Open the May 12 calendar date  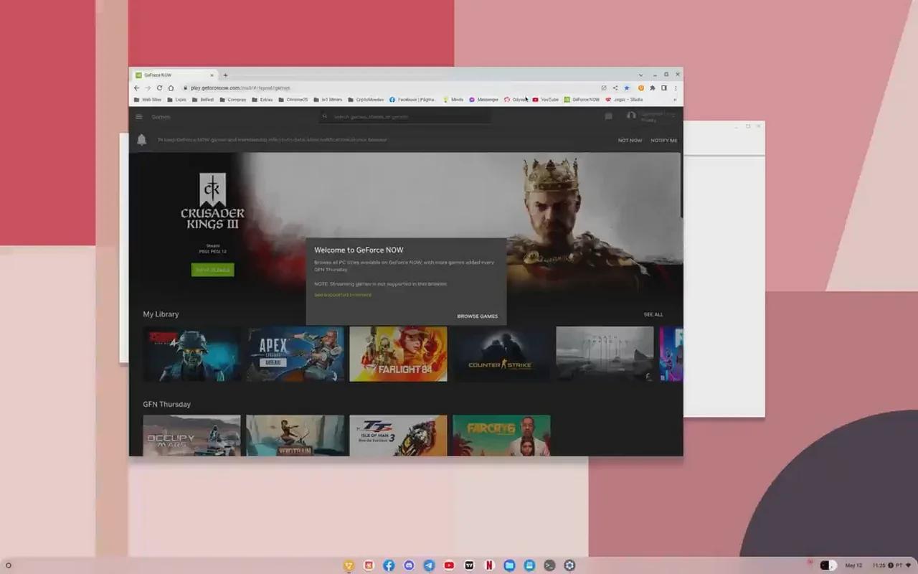[853, 565]
